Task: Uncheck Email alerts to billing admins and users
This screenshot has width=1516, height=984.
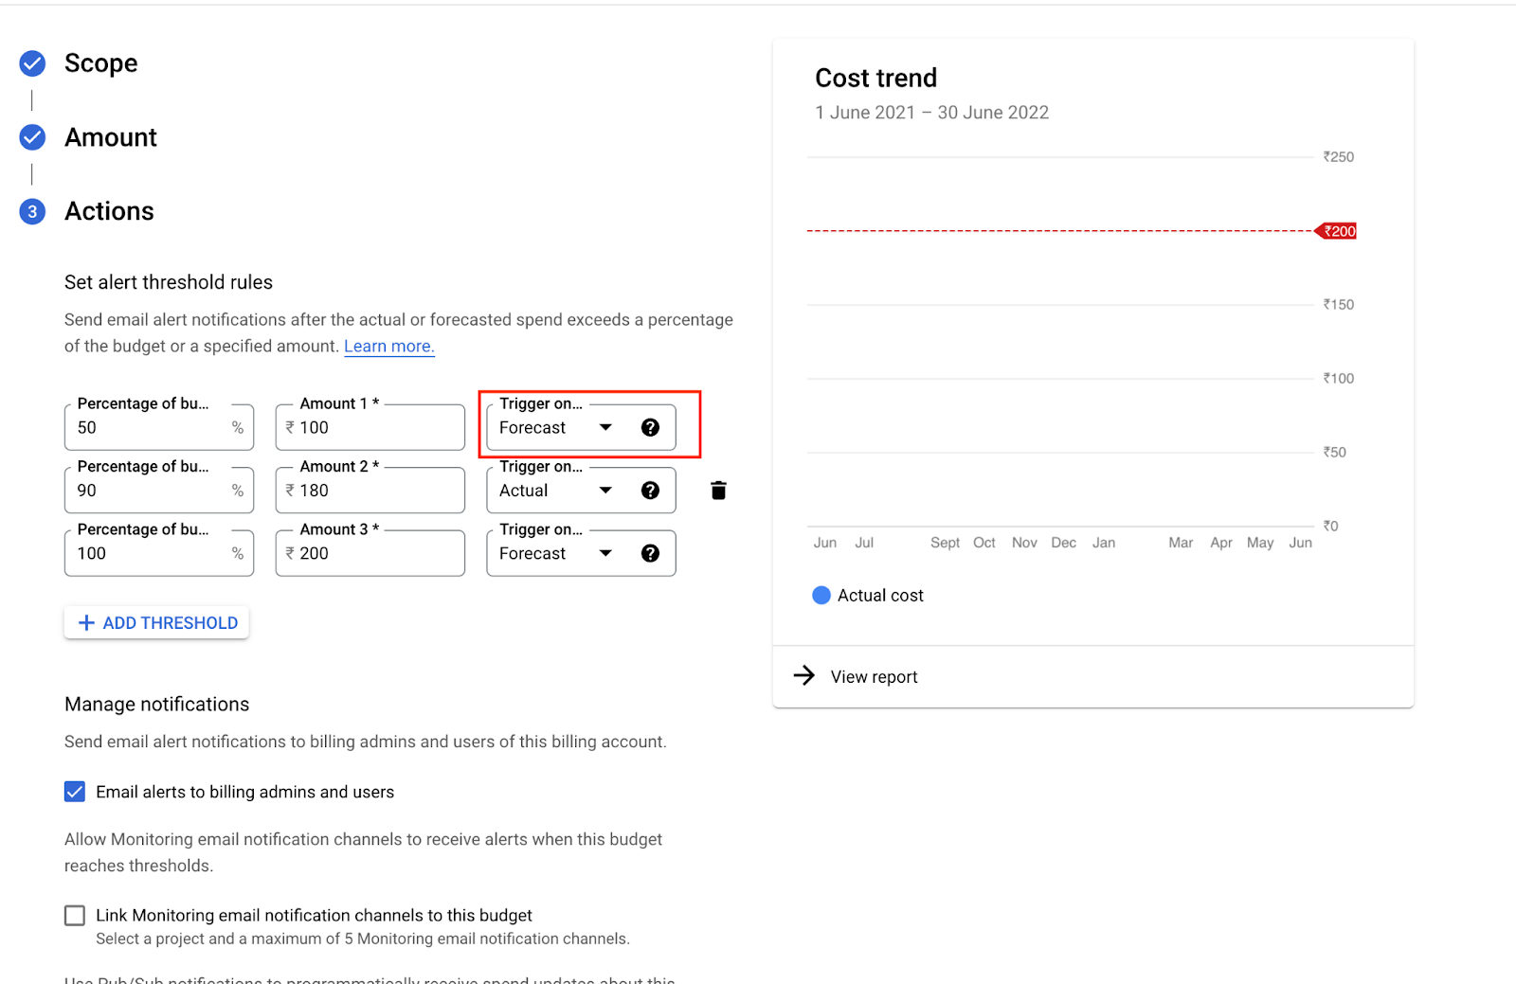Action: tap(74, 791)
